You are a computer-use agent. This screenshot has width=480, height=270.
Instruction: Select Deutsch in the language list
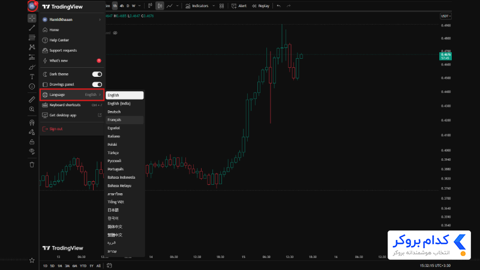[x=125, y=112]
